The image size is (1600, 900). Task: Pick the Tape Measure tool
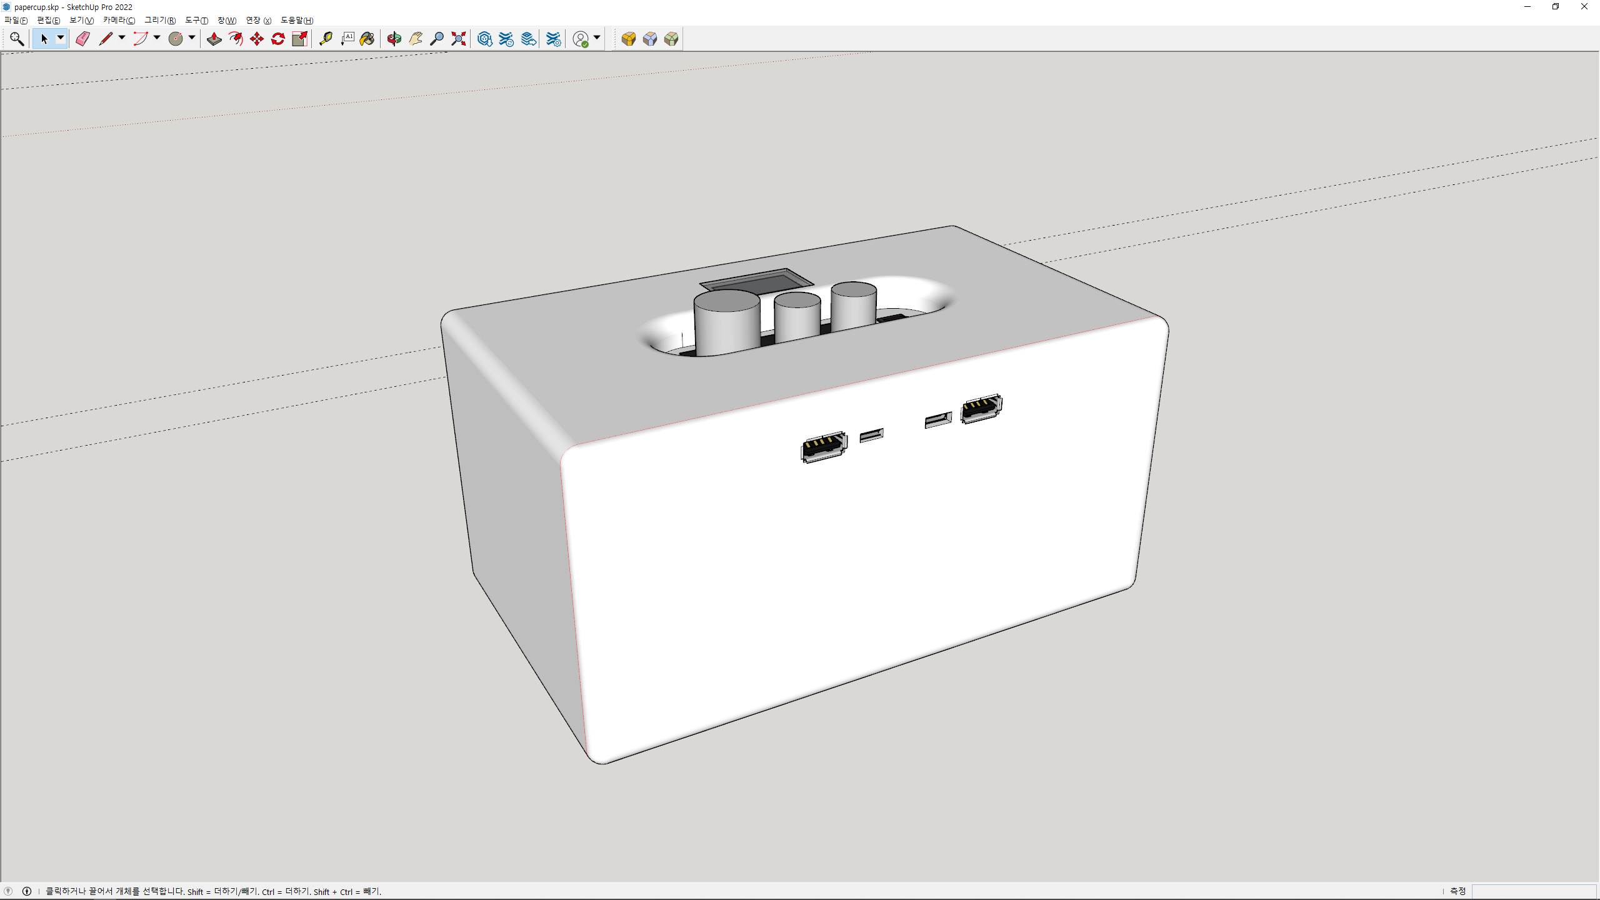pyautogui.click(x=326, y=39)
